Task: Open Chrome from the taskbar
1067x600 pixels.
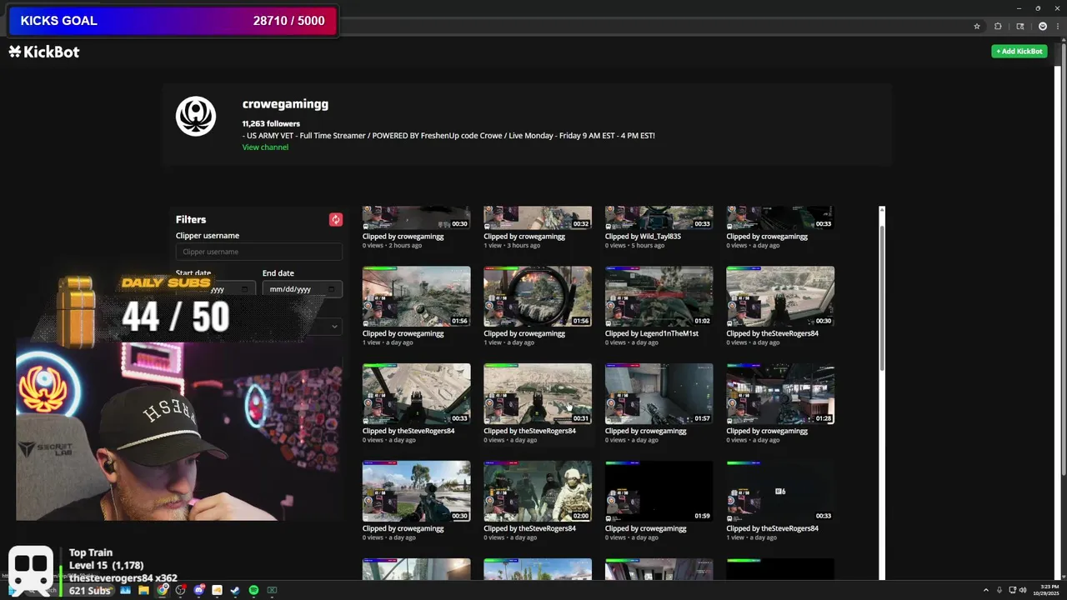Action: pyautogui.click(x=162, y=590)
